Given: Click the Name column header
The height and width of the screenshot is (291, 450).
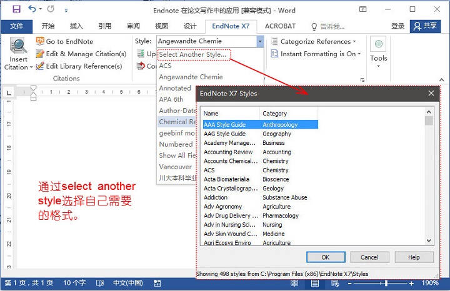Looking at the screenshot, I should coord(231,114).
